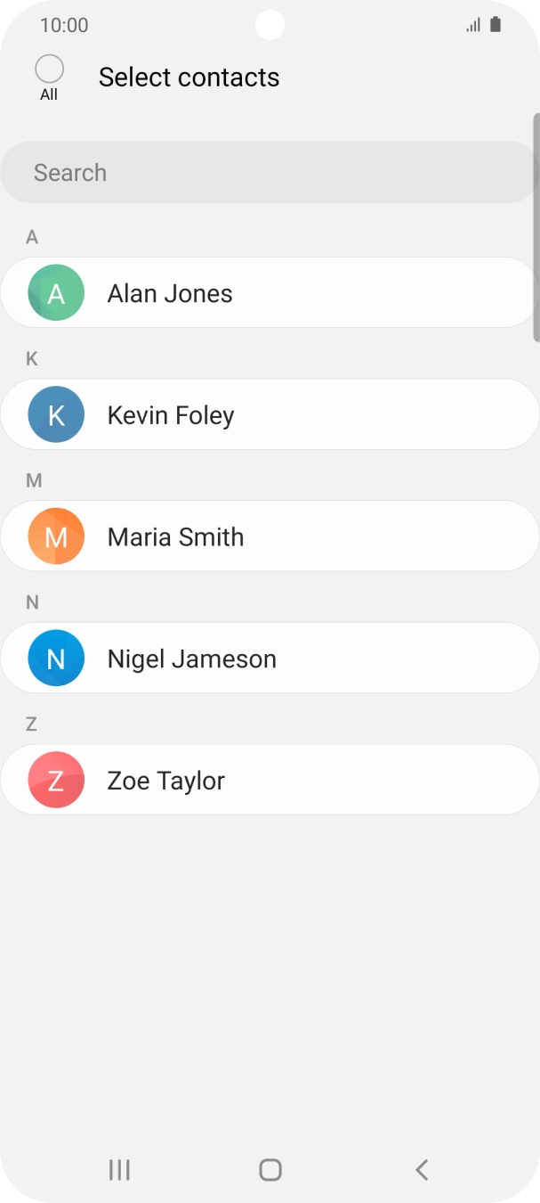Screen dimensions: 540x1203
Task: Select the Alan Jones contact name
Action: (x=170, y=293)
